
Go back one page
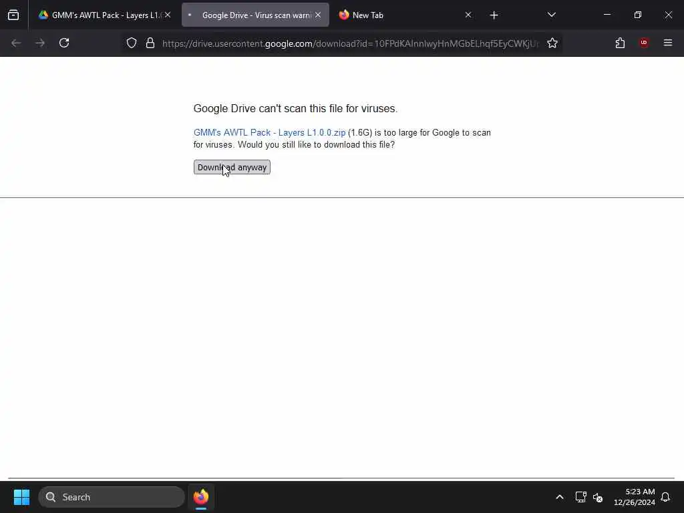coord(16,43)
